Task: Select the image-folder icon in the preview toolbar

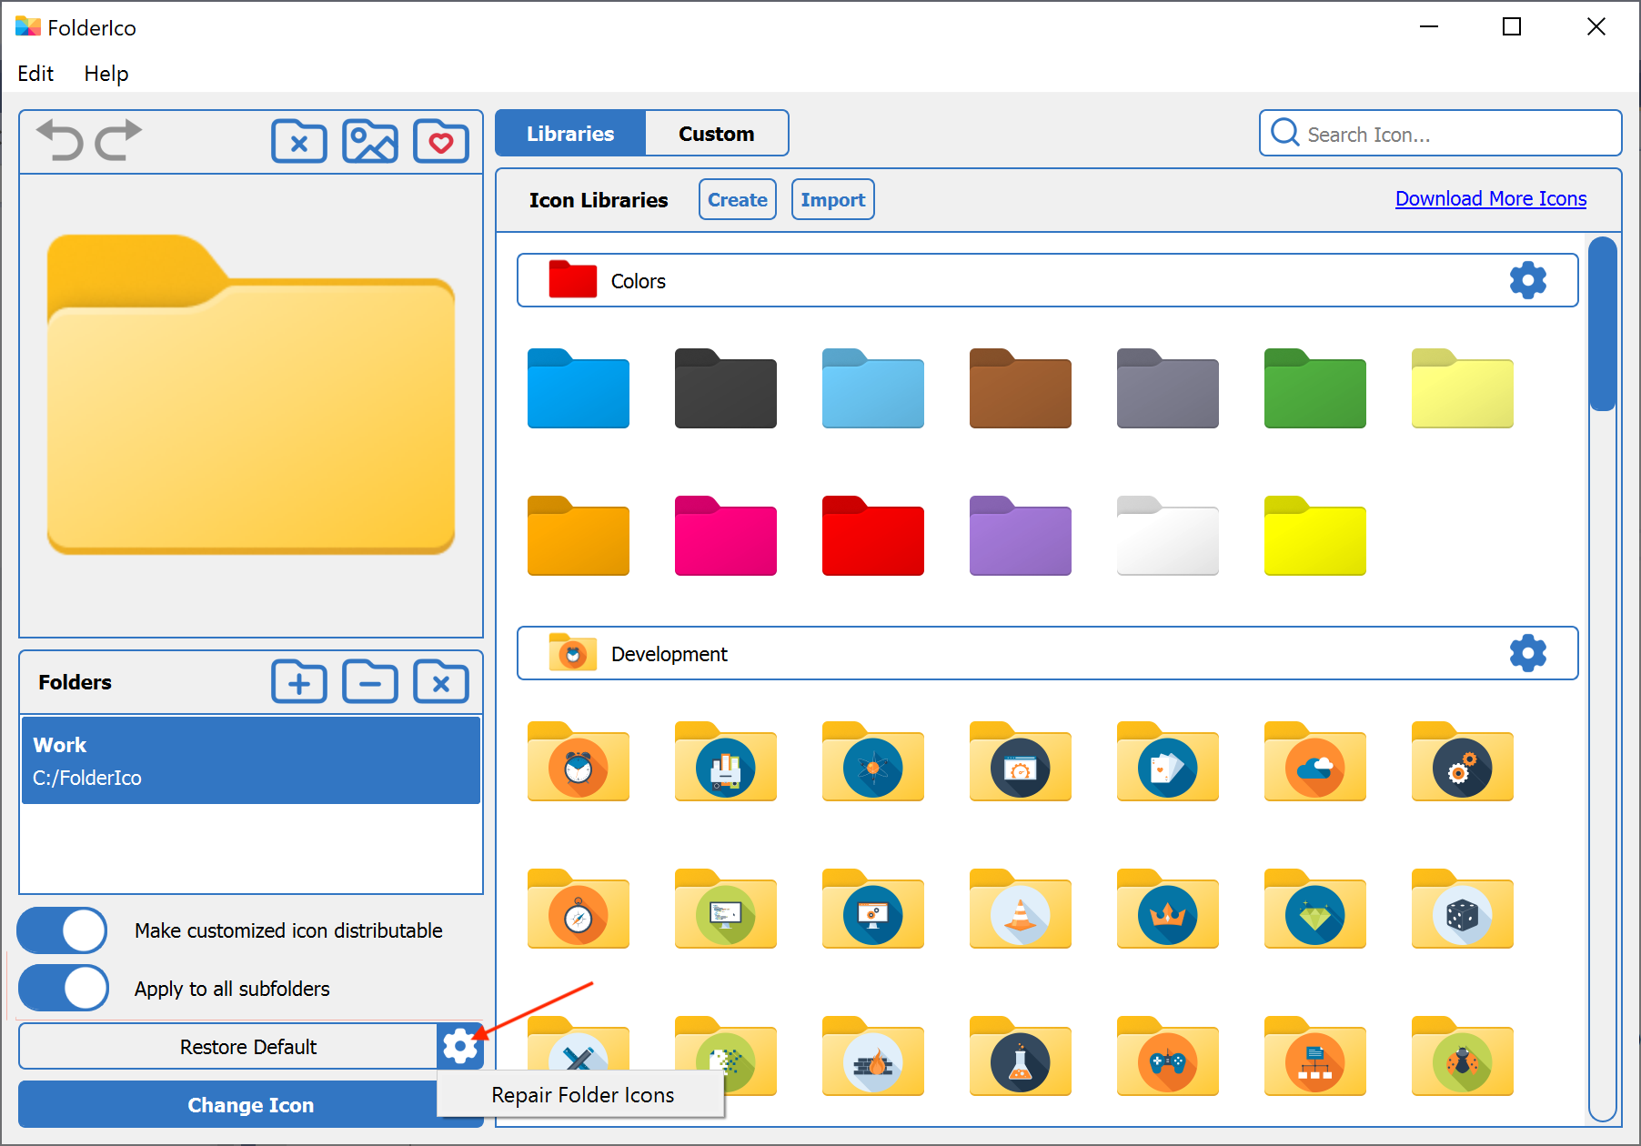Action: (x=370, y=141)
